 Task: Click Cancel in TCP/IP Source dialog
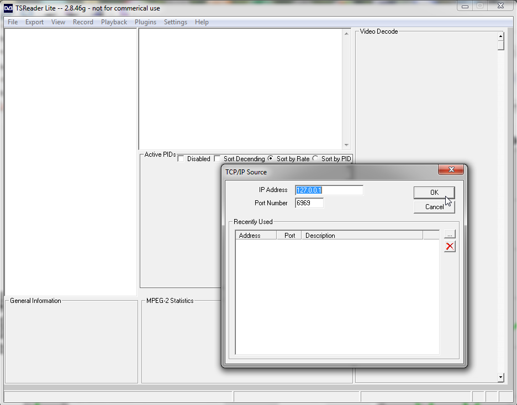tap(434, 207)
